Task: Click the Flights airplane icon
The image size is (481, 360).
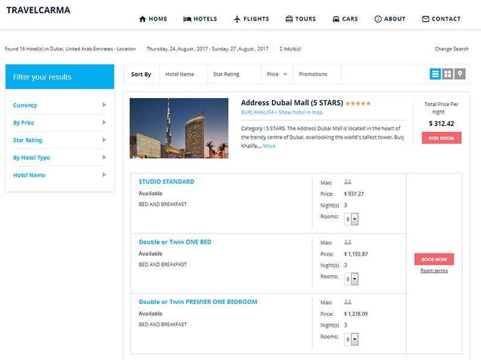Action: pyautogui.click(x=237, y=19)
